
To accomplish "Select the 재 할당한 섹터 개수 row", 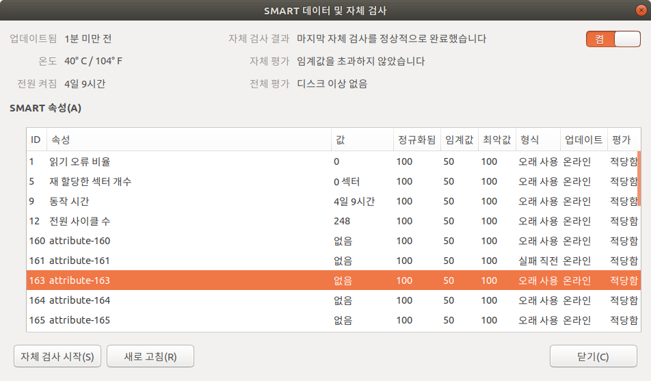I will click(334, 181).
